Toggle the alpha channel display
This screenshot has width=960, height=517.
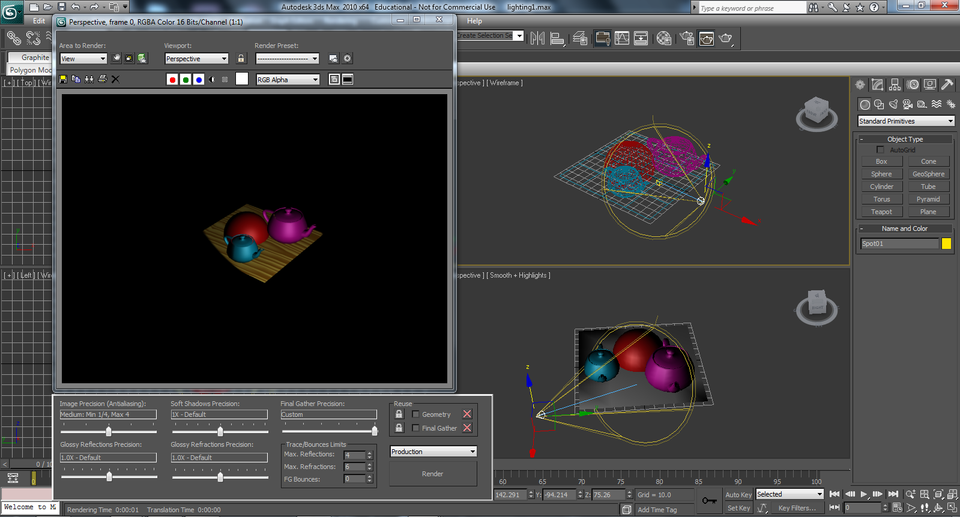[x=212, y=79]
